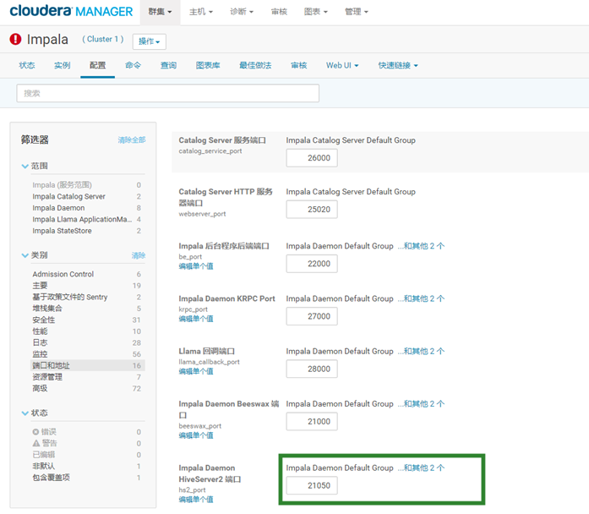This screenshot has width=589, height=514.
Task: Collapse the 范围 filter section
Action: click(25, 167)
